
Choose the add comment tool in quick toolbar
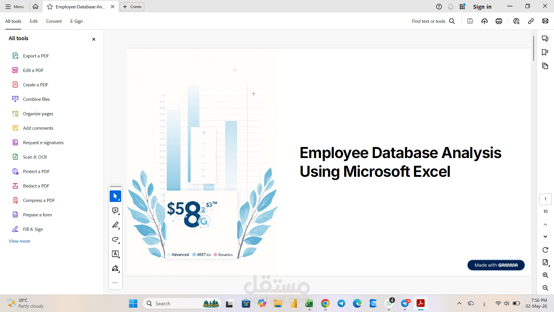115,211
